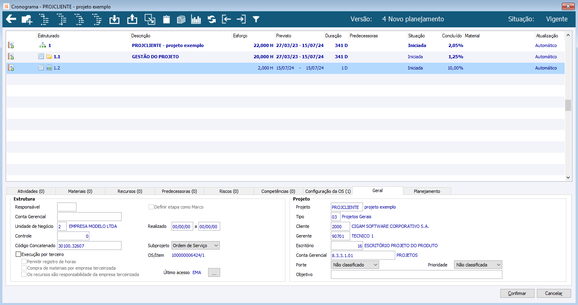Click the ellipsis button beside Último acesso
The image size is (578, 305).
click(214, 272)
